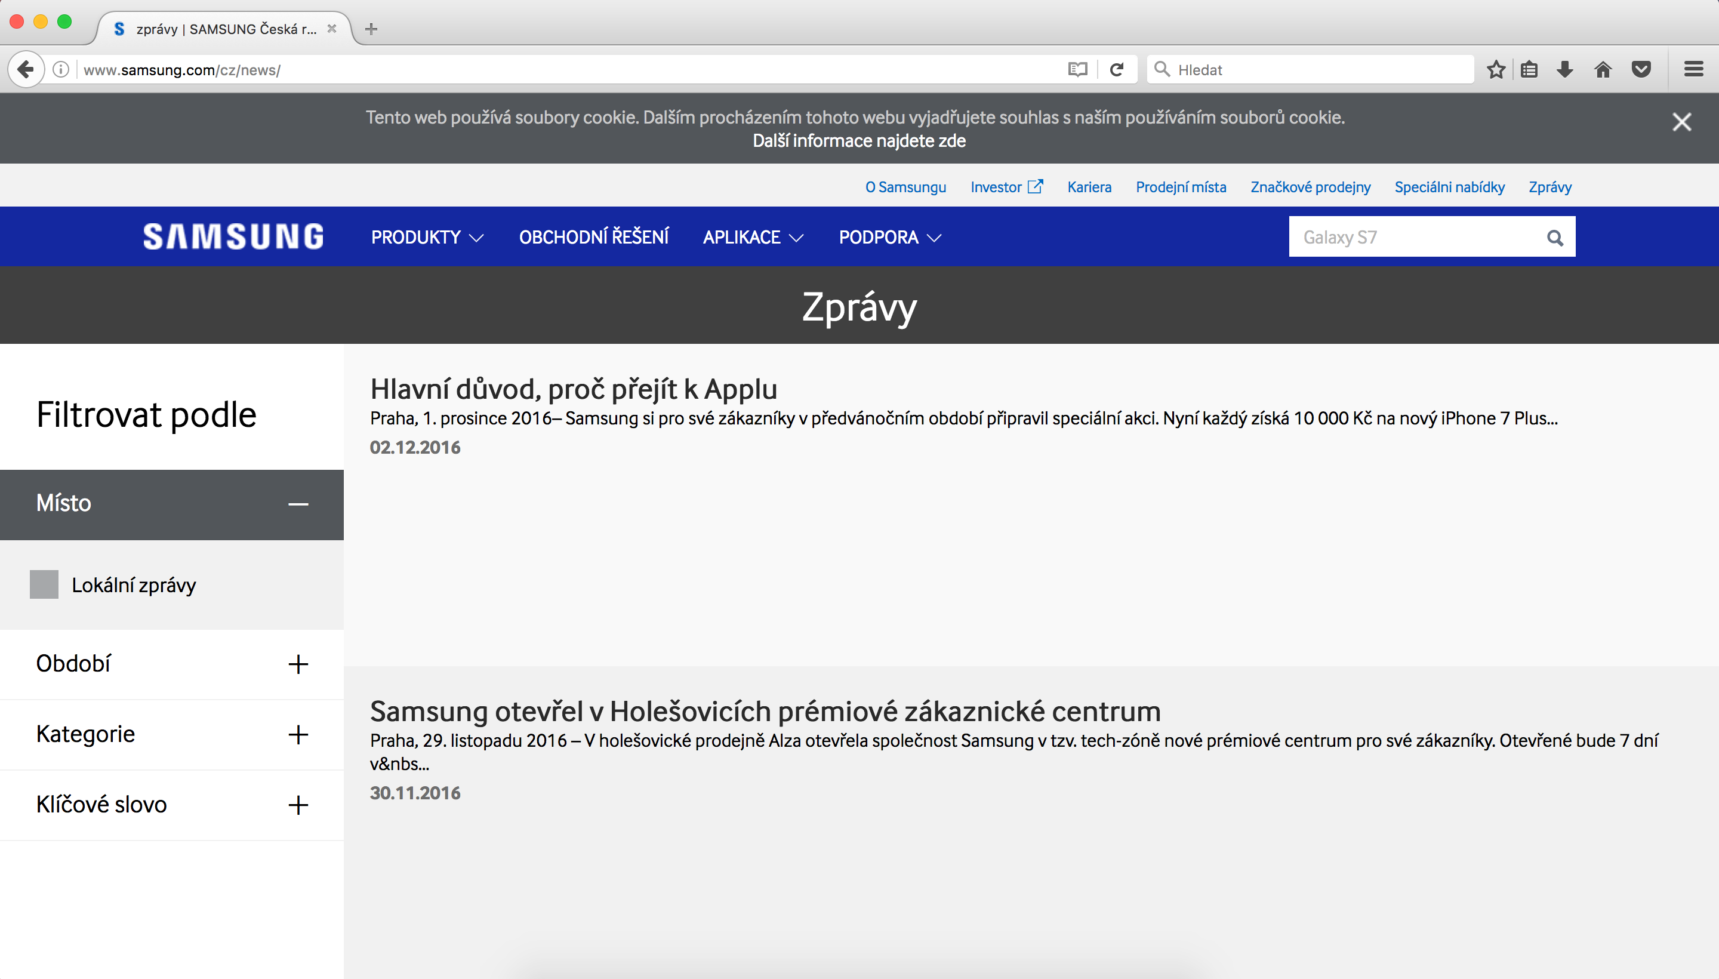This screenshot has width=1719, height=979.
Task: Expand the Klíčové slovo filter
Action: coord(298,805)
